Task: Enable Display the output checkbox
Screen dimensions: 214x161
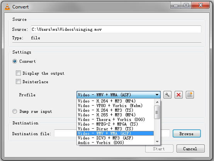Action: coord(18,73)
